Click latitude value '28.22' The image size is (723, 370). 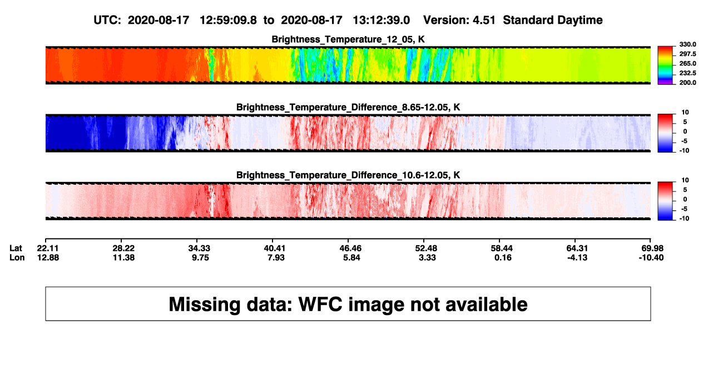pyautogui.click(x=123, y=248)
